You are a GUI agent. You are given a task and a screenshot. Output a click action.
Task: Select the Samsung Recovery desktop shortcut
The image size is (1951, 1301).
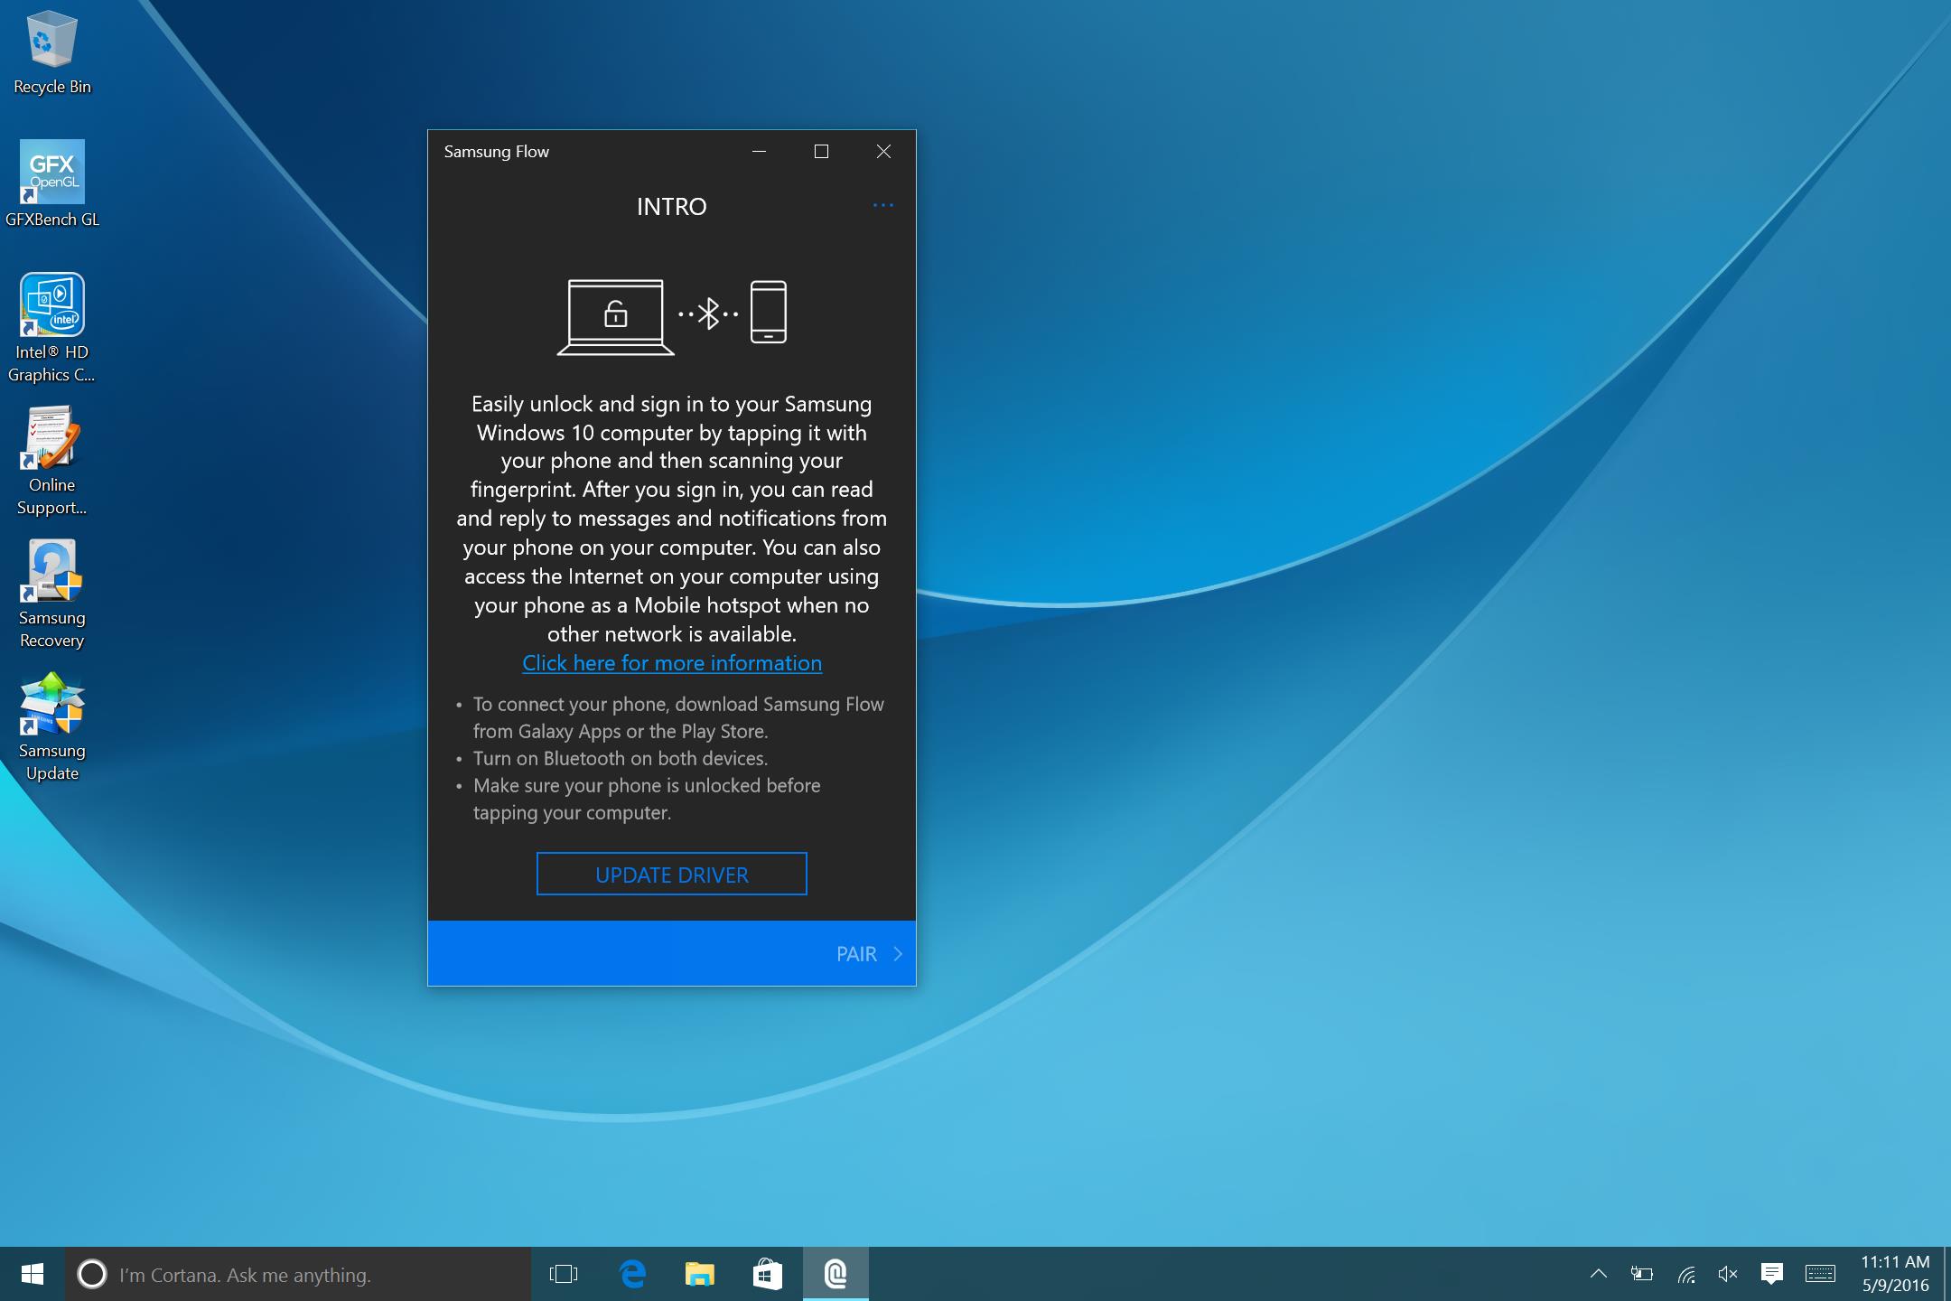click(x=52, y=592)
